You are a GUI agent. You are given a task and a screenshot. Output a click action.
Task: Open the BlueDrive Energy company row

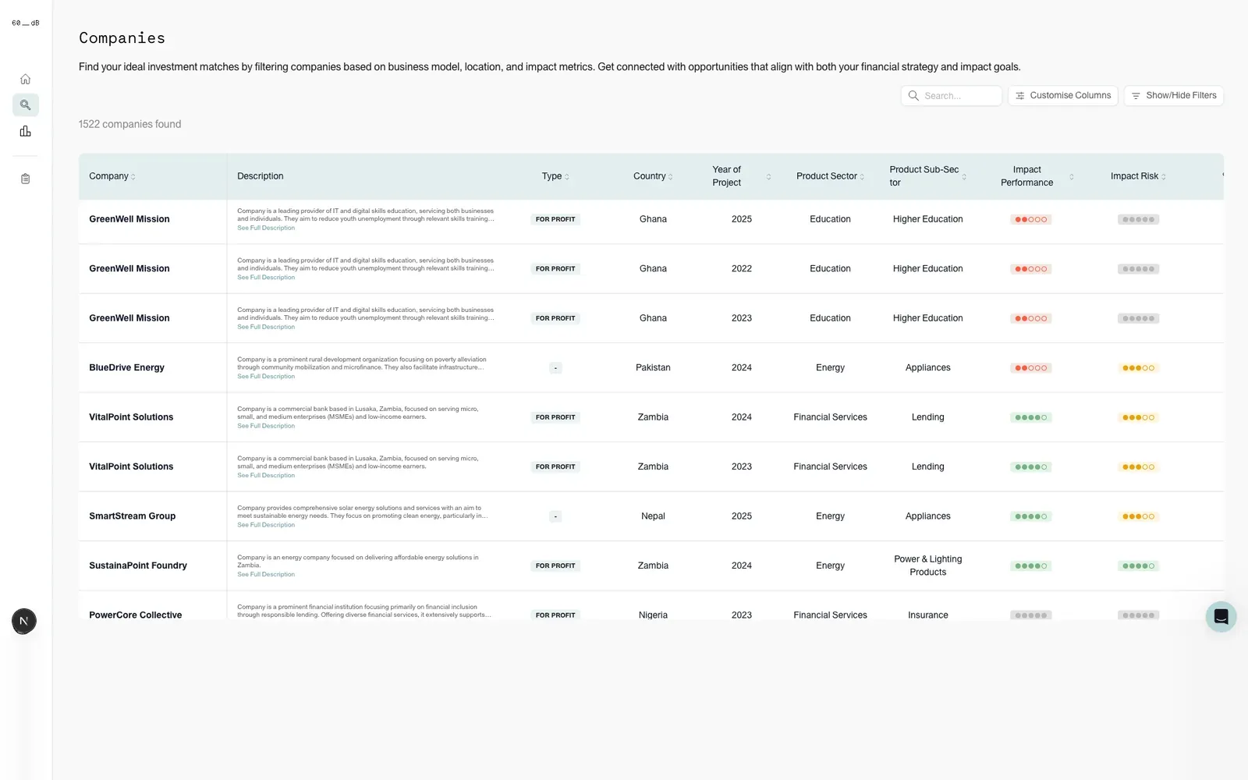pos(651,367)
